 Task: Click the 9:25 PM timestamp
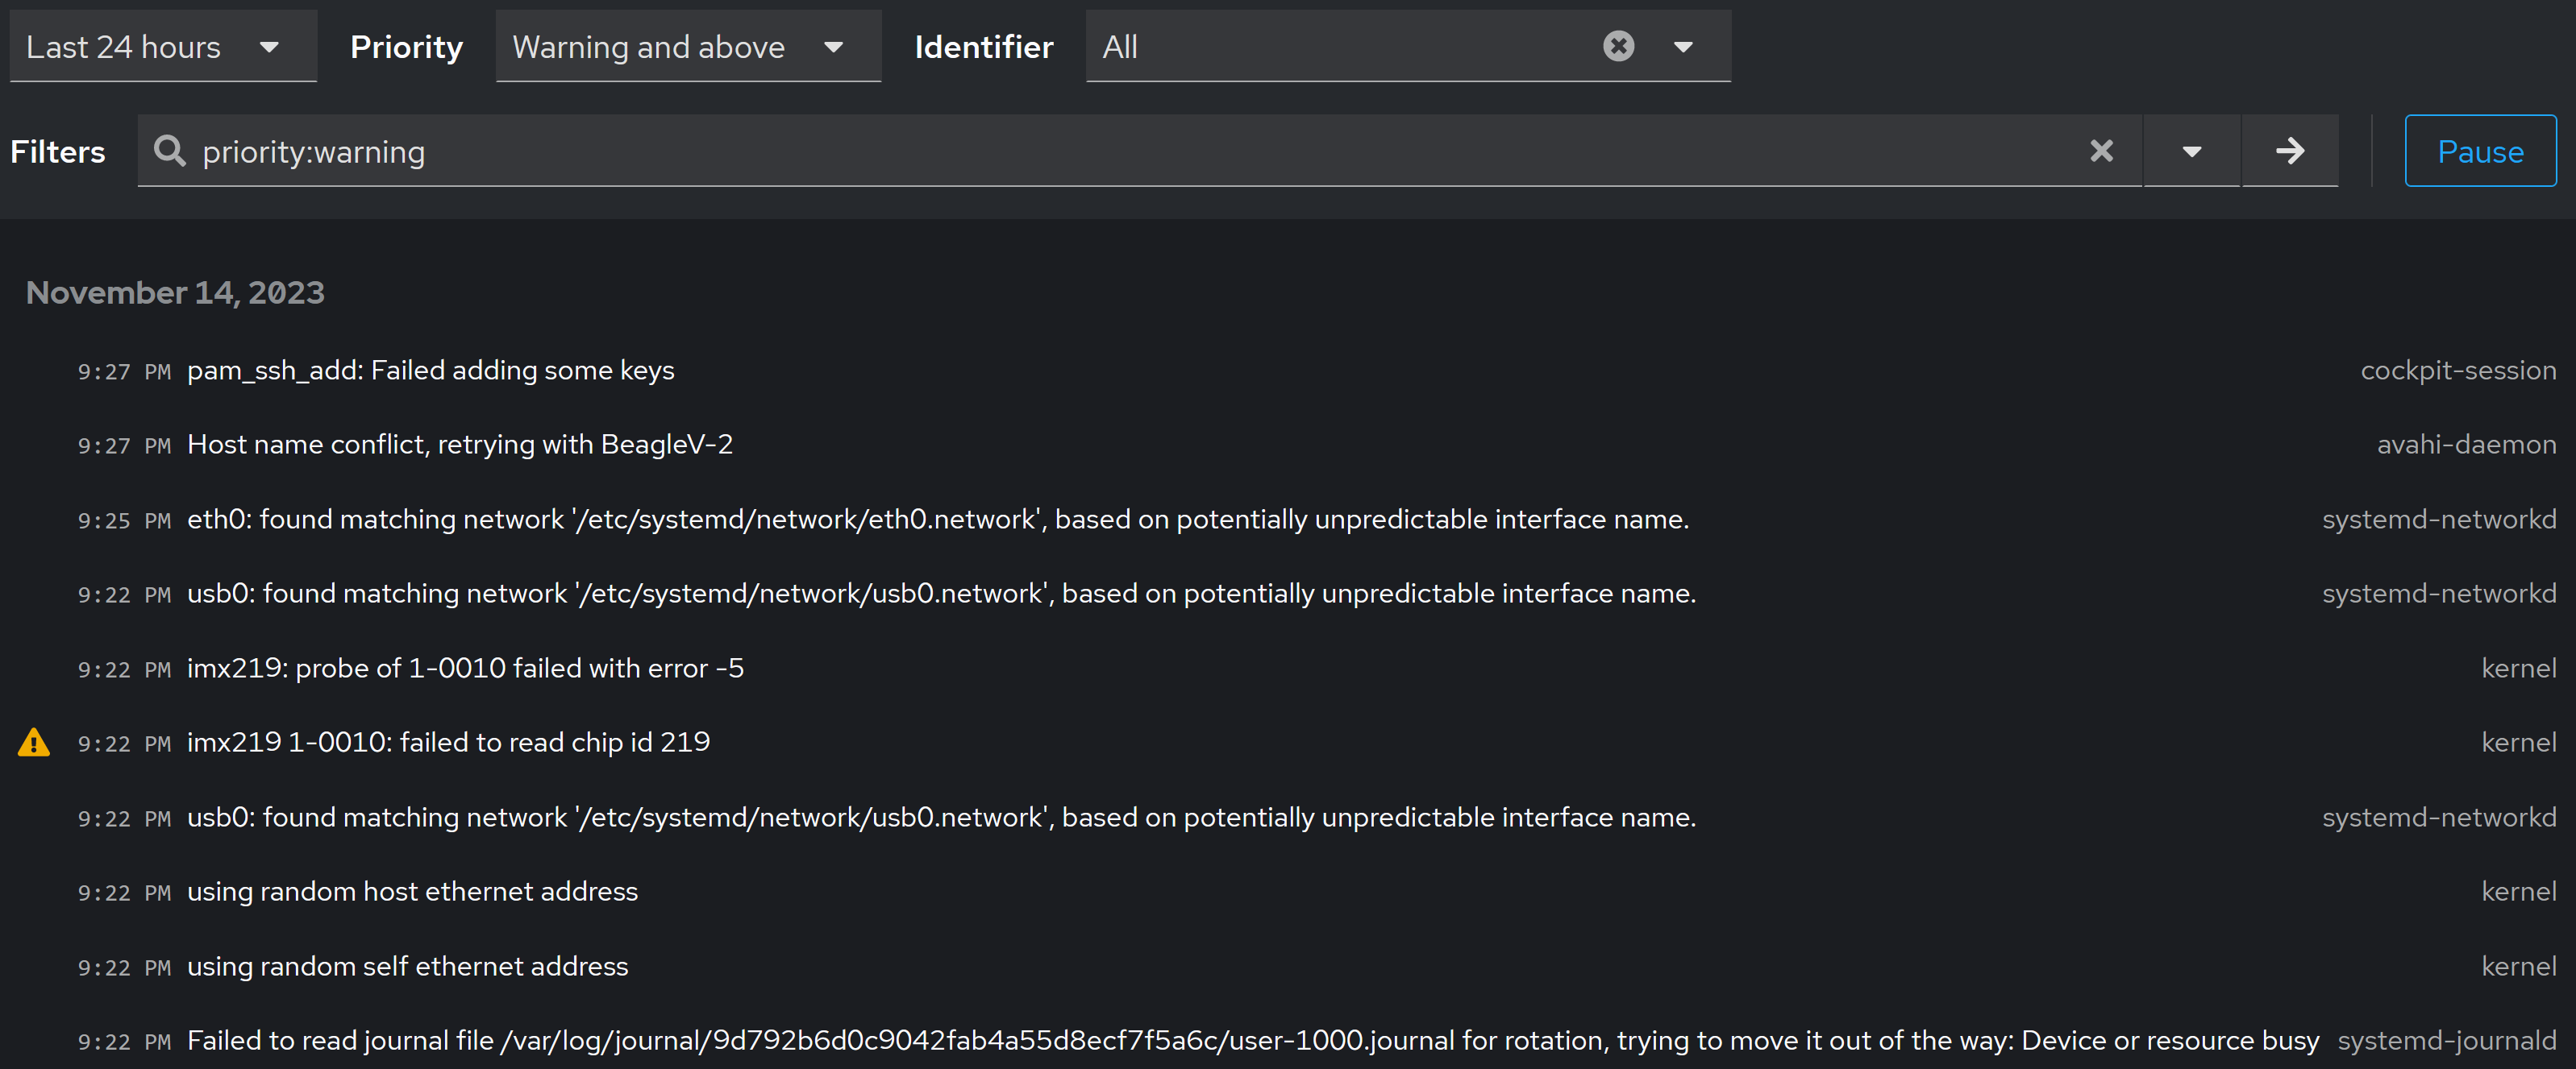tap(124, 520)
